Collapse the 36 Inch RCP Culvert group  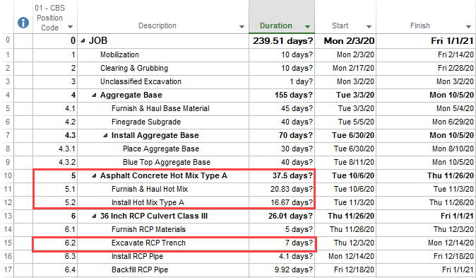(x=94, y=216)
